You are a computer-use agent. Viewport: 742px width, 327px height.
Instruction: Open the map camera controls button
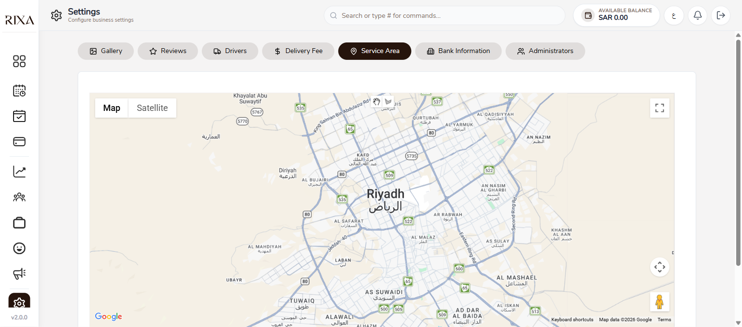659,267
